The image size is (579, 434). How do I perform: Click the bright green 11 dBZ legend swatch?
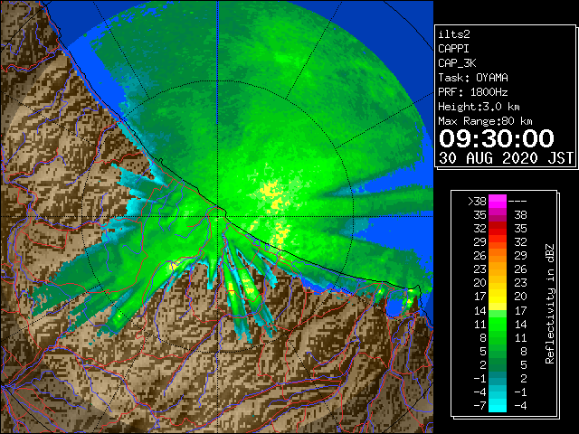pos(498,324)
